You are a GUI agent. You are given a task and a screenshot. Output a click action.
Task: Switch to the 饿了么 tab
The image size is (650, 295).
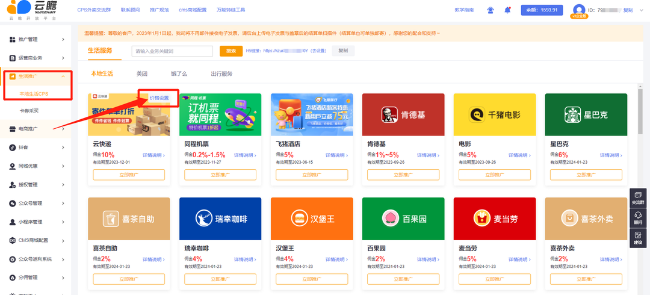[x=179, y=74]
